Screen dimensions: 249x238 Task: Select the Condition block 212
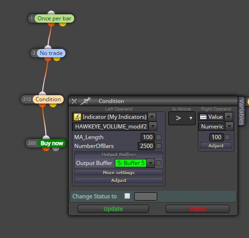pos(48,99)
